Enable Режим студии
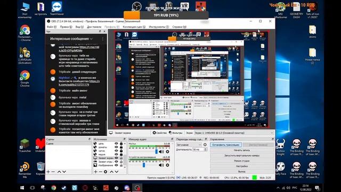Image resolution: width=341 pixels, height=192 pixels. click(x=242, y=161)
